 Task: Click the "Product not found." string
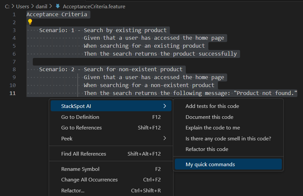click(x=266, y=93)
